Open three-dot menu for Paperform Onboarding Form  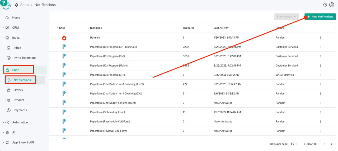[x=320, y=112]
